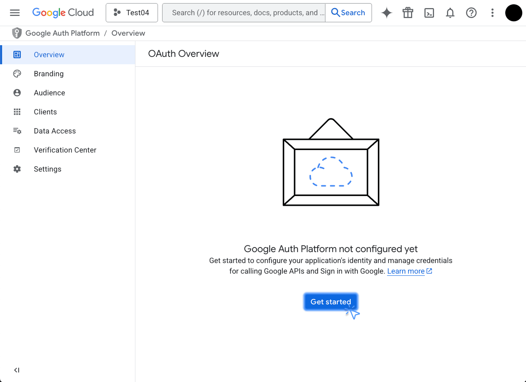Click the Get started button
Viewport: 526px width, 382px height.
[x=331, y=302]
